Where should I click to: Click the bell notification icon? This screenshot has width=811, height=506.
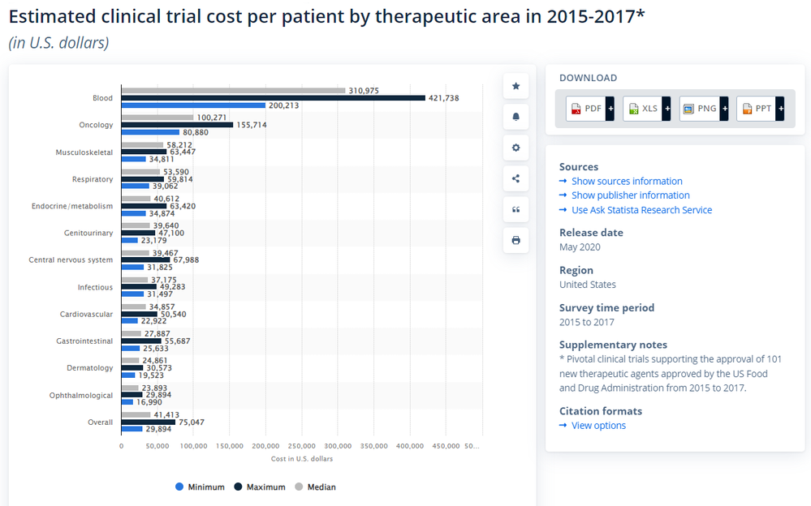[516, 117]
